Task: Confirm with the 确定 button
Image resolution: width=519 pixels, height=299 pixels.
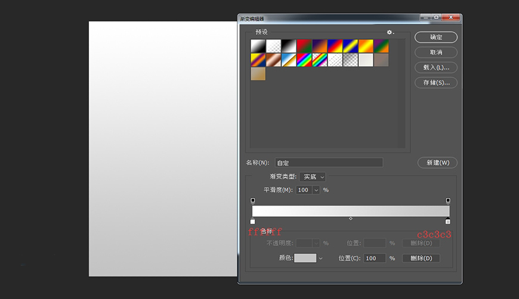Action: click(x=436, y=38)
